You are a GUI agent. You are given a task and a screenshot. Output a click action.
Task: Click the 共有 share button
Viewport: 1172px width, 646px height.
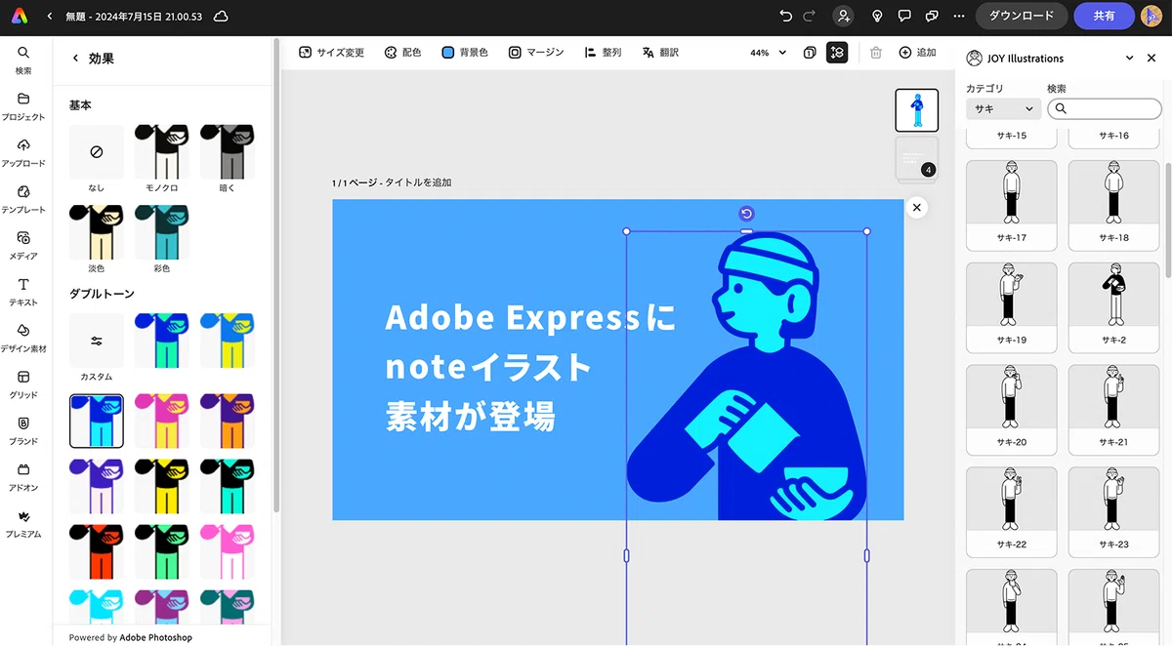coord(1104,16)
